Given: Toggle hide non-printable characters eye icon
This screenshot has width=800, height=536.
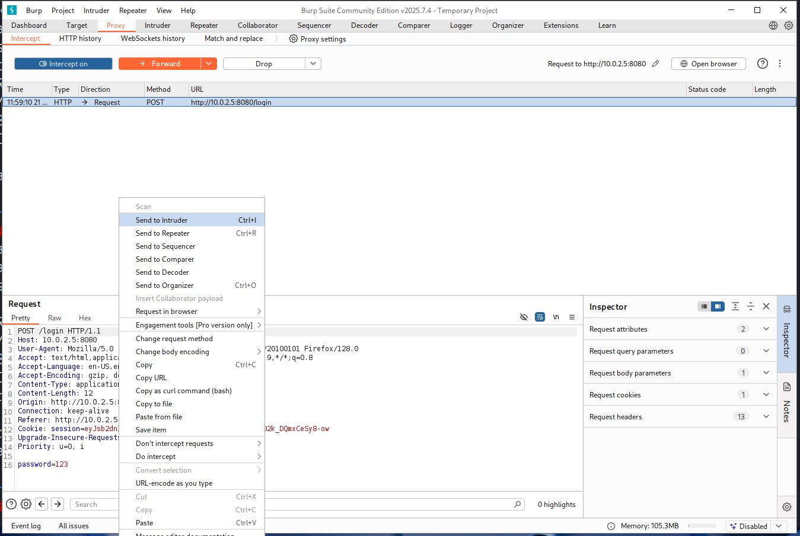Looking at the screenshot, I should coord(524,317).
